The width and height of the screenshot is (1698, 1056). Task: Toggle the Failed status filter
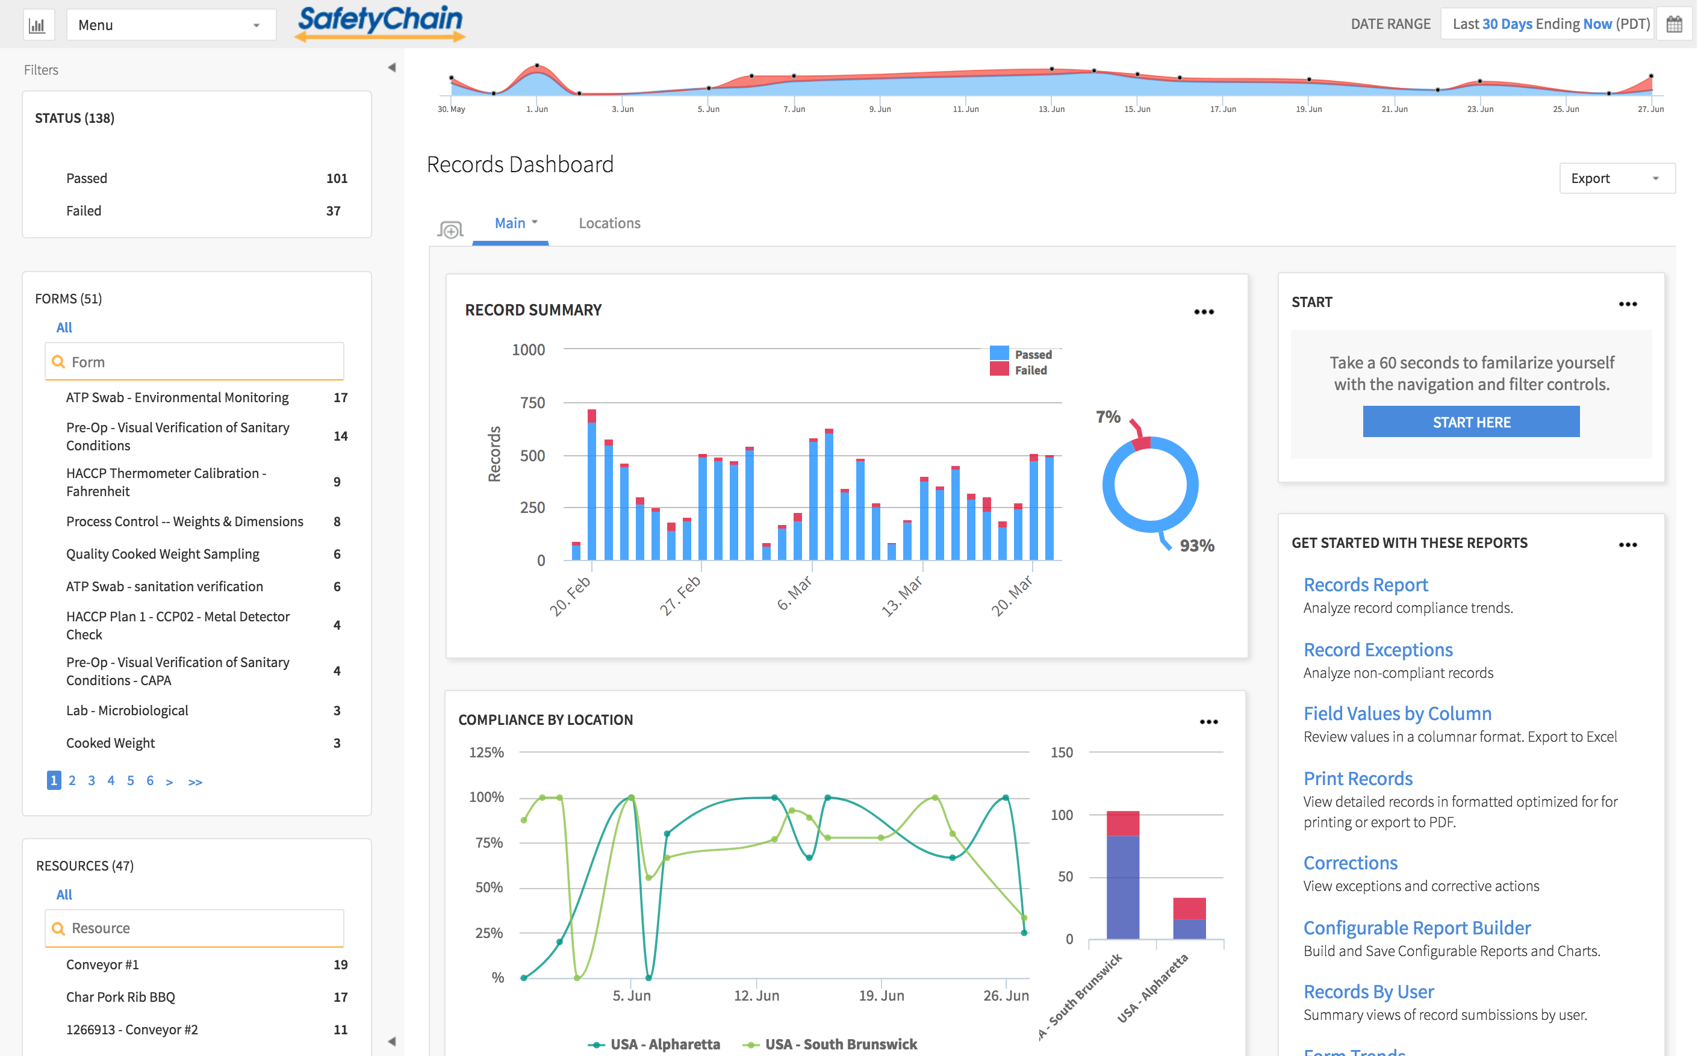[84, 211]
